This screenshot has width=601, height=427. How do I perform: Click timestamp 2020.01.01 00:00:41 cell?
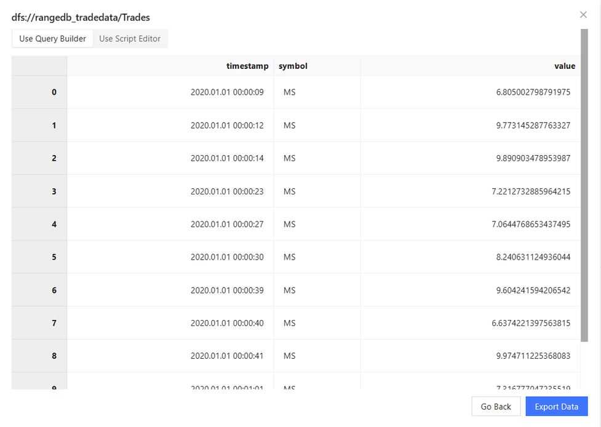point(227,356)
